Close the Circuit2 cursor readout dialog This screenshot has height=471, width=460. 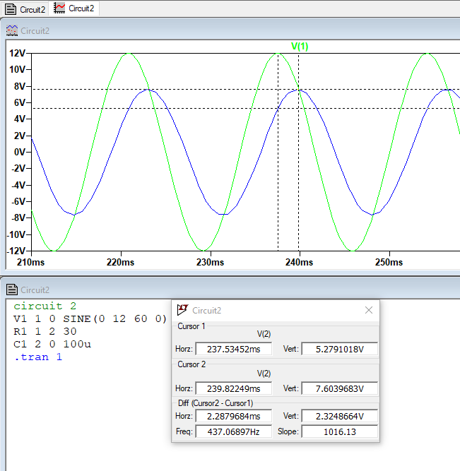coord(368,310)
